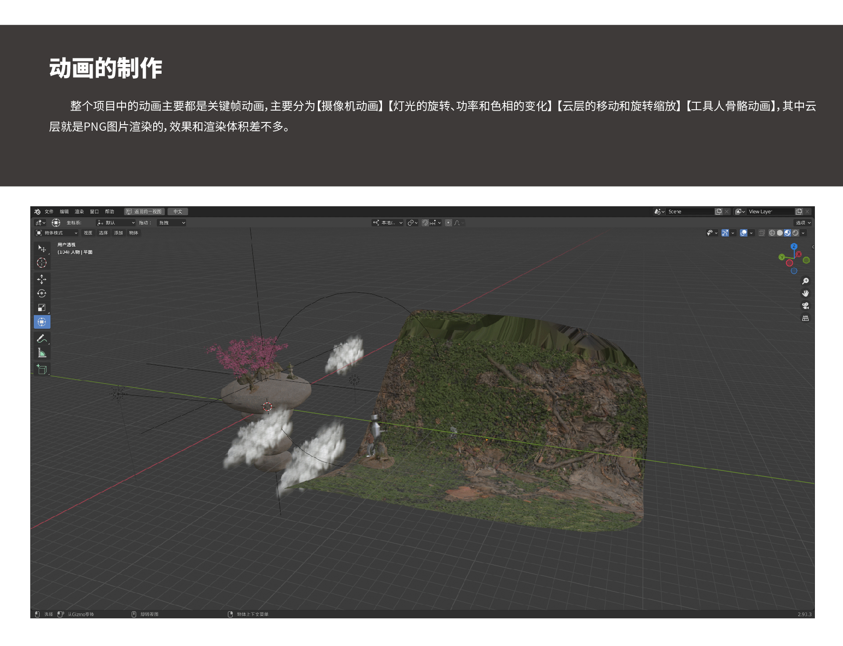Switch to Solid shading mode
Viewport: 843px width, 646px height.
(x=780, y=233)
